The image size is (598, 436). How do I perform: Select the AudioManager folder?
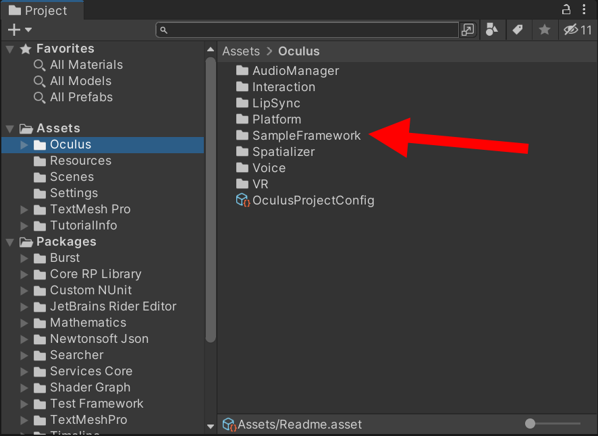pyautogui.click(x=288, y=71)
